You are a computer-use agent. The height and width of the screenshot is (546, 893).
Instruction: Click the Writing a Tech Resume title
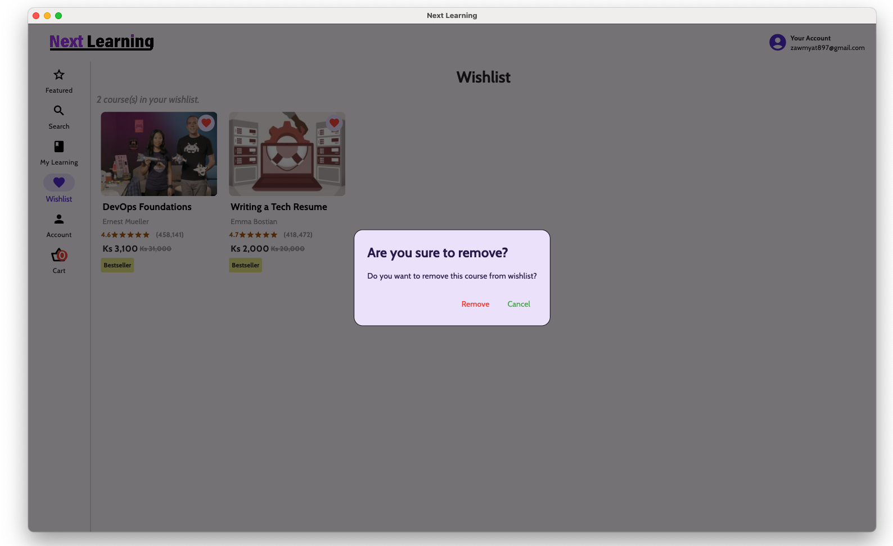(x=279, y=207)
